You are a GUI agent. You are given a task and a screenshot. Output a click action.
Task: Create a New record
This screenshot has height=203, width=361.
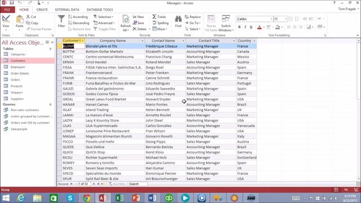coord(138,17)
